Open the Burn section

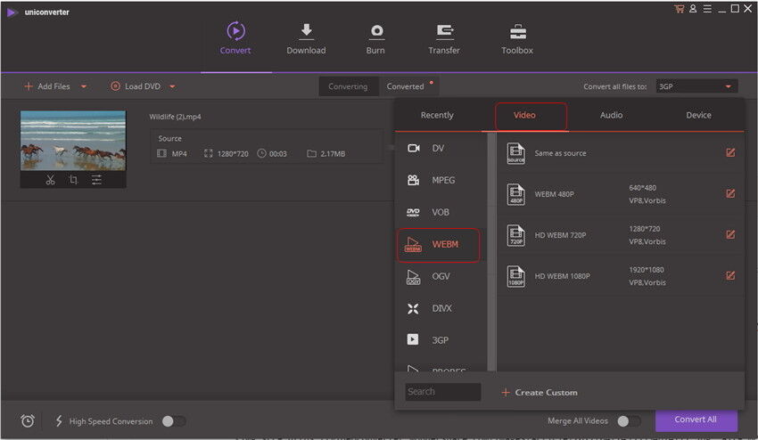click(375, 38)
